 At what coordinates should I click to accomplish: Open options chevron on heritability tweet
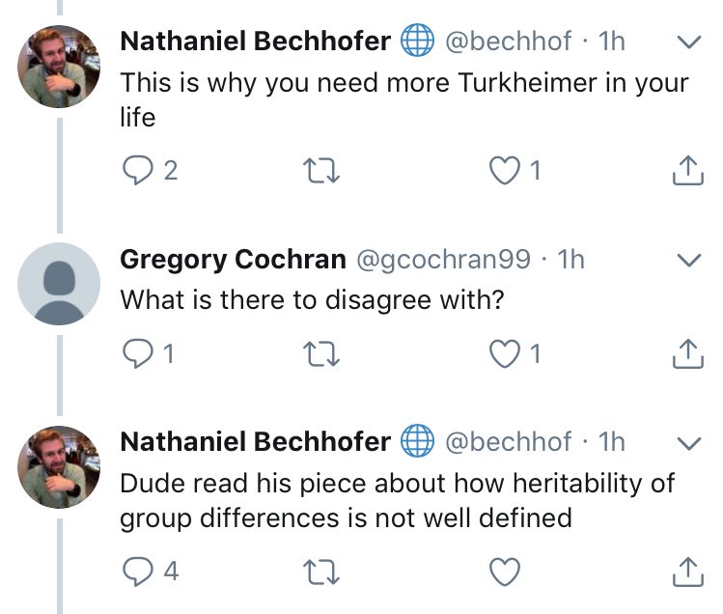(x=688, y=443)
